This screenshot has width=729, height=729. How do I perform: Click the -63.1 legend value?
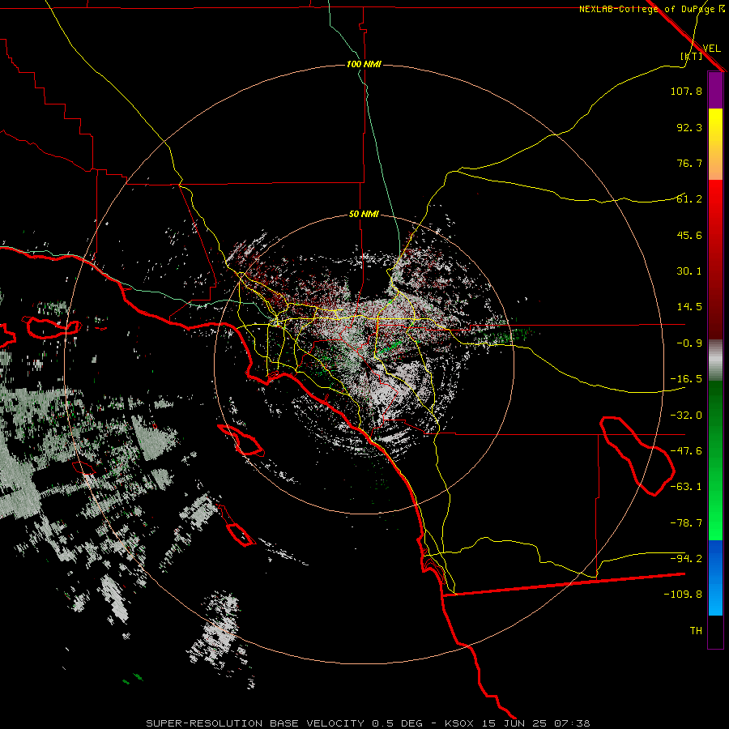(686, 487)
